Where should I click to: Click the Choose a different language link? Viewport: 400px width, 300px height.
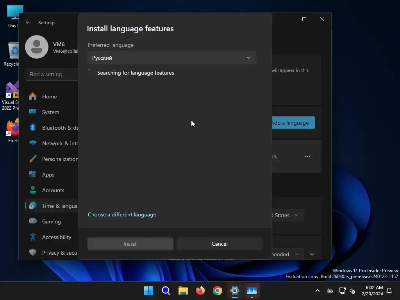[122, 214]
